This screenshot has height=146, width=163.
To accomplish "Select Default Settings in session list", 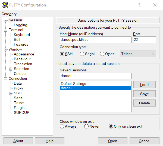I will coord(73,84).
